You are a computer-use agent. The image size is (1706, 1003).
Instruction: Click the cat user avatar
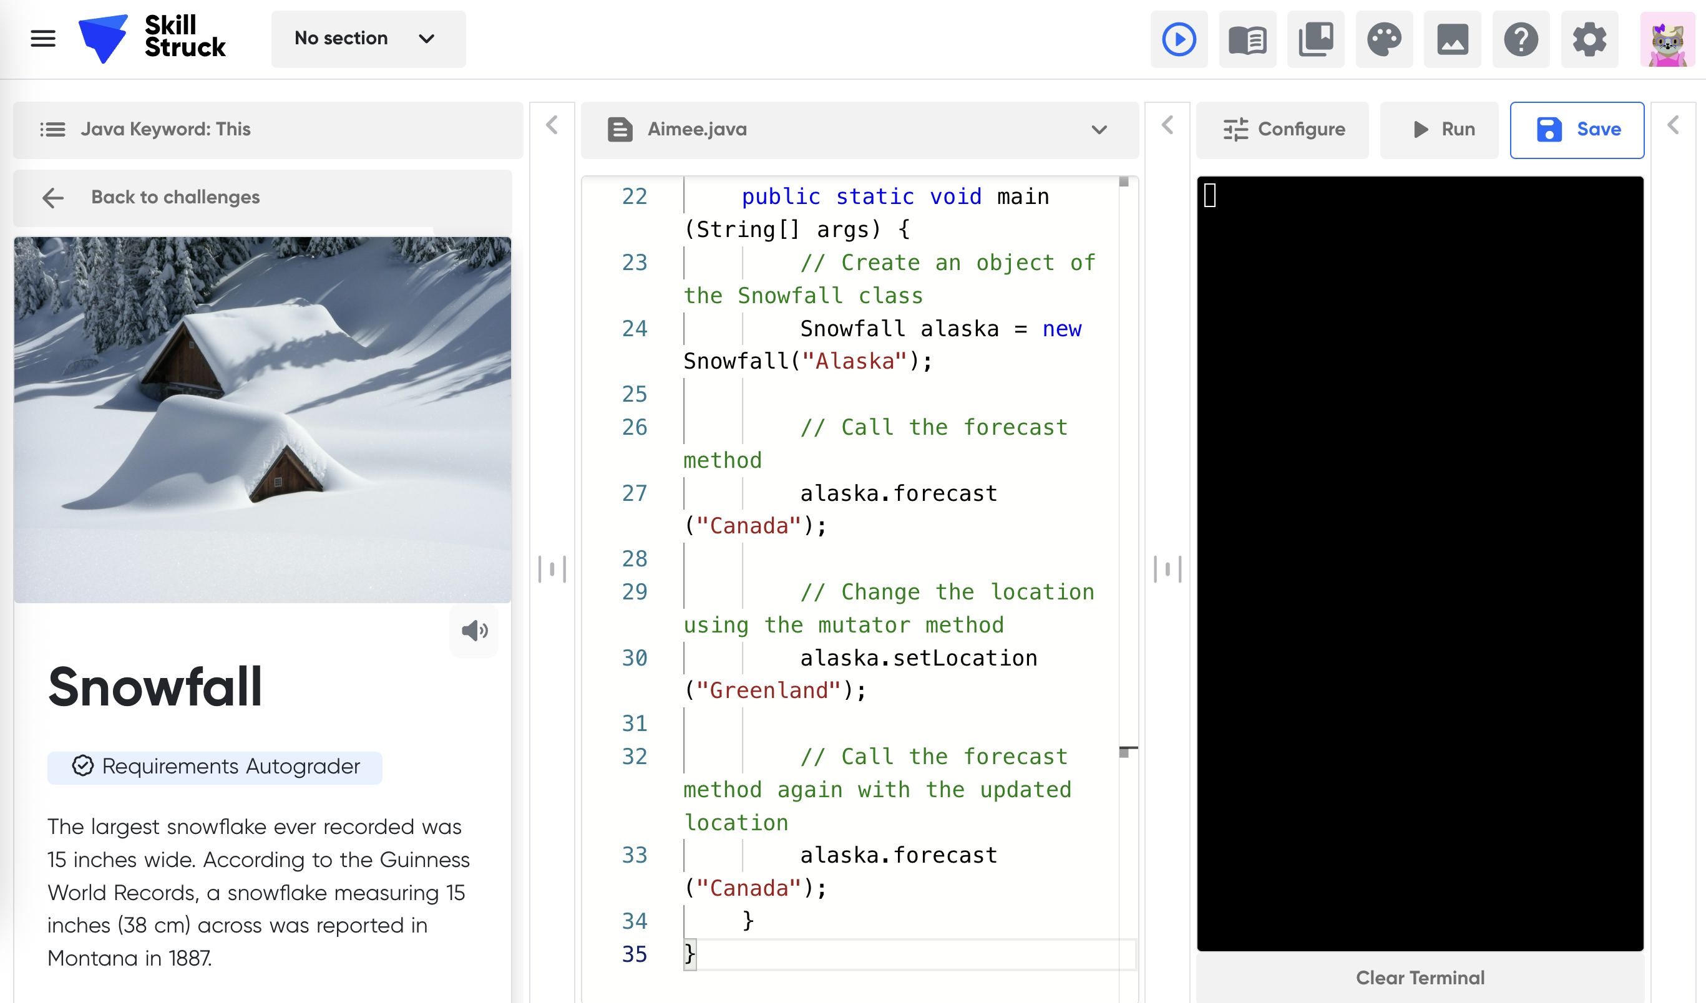1667,39
